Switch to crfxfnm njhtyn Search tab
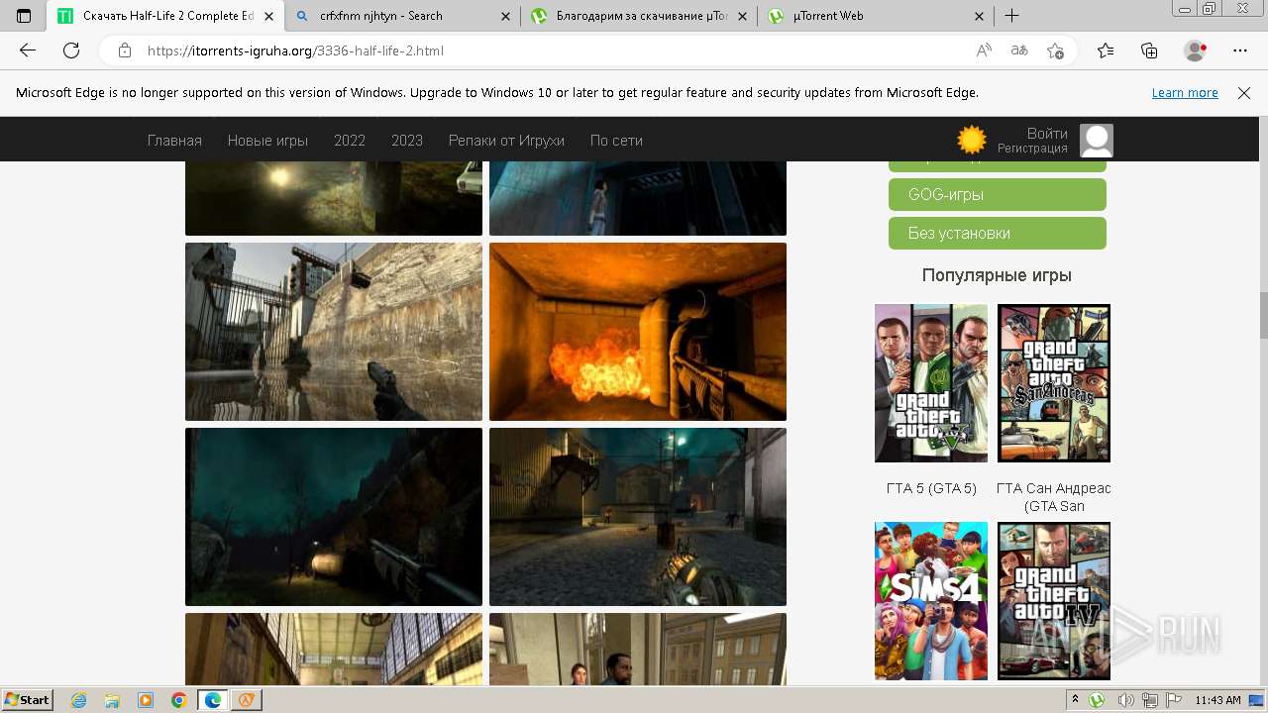Image resolution: width=1268 pixels, height=713 pixels. pyautogui.click(x=402, y=16)
